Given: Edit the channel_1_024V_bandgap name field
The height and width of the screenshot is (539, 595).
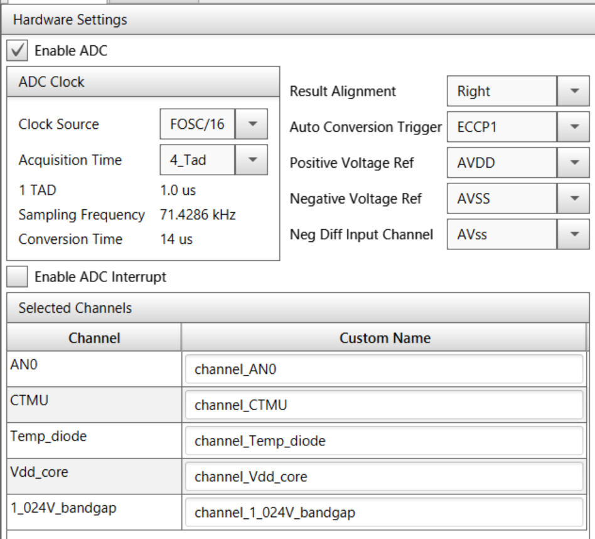Looking at the screenshot, I should point(384,513).
